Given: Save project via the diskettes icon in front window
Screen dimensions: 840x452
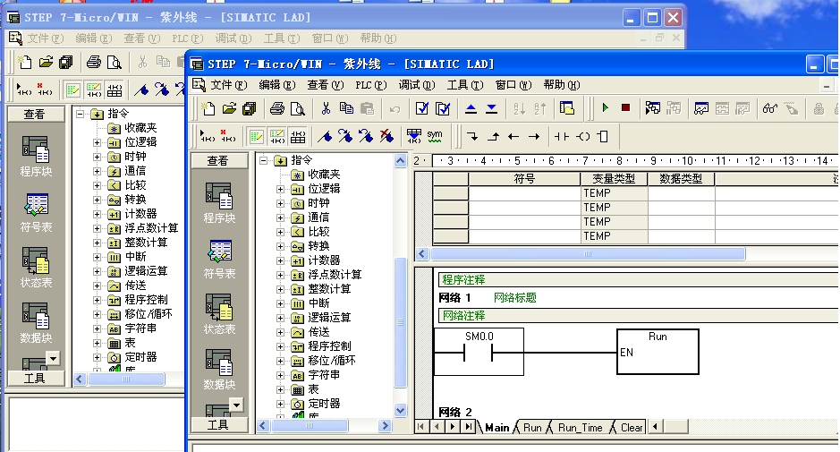Looking at the screenshot, I should pyautogui.click(x=249, y=109).
